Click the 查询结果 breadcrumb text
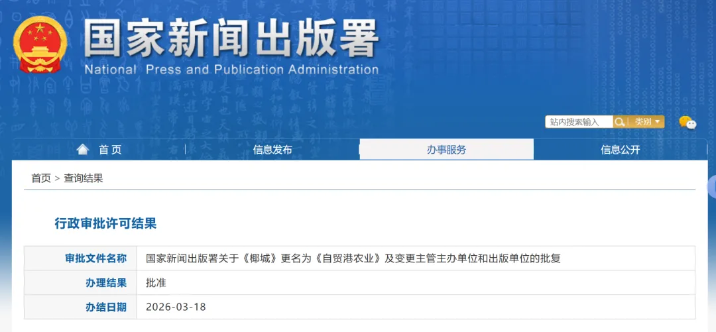 click(84, 178)
